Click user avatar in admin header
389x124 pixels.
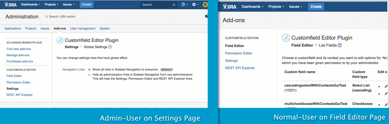click(x=205, y=5)
